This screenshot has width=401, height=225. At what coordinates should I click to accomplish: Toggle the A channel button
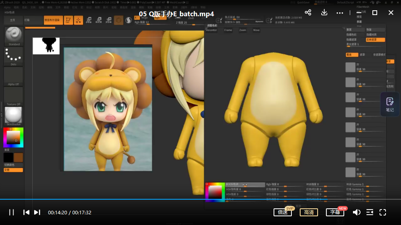(137, 17)
